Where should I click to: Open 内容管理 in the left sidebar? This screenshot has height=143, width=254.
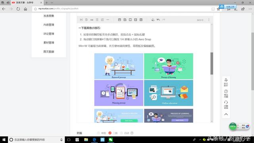click(48, 25)
